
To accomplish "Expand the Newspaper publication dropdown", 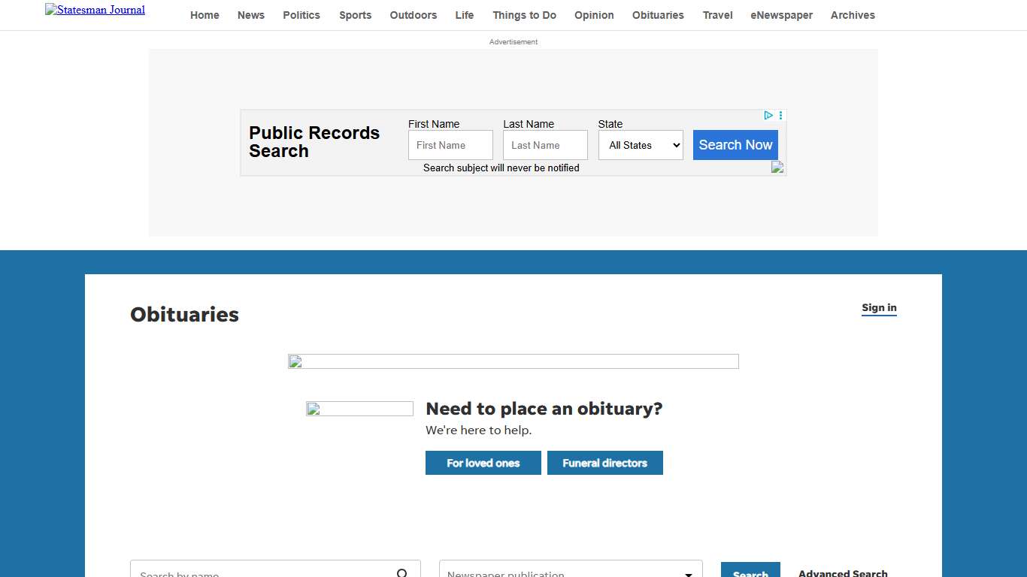I will 571,572.
